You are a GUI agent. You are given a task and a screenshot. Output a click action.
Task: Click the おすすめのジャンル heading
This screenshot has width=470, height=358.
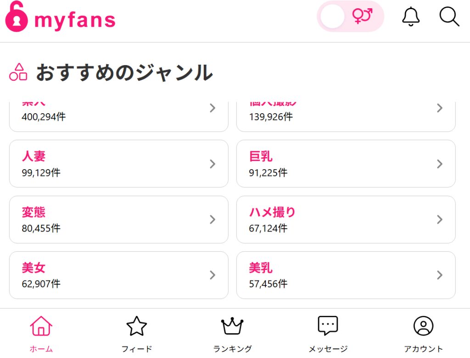tap(124, 72)
